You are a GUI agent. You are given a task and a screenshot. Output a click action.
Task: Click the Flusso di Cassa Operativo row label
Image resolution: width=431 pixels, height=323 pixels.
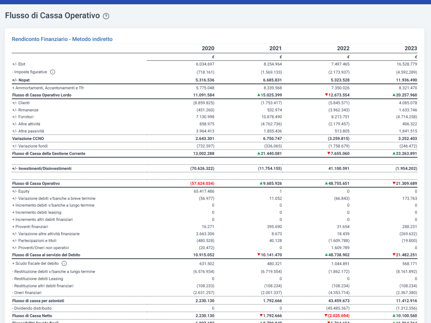click(36, 183)
